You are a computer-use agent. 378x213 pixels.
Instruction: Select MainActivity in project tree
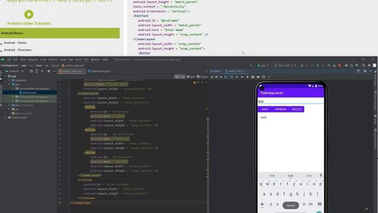pyautogui.click(x=30, y=93)
